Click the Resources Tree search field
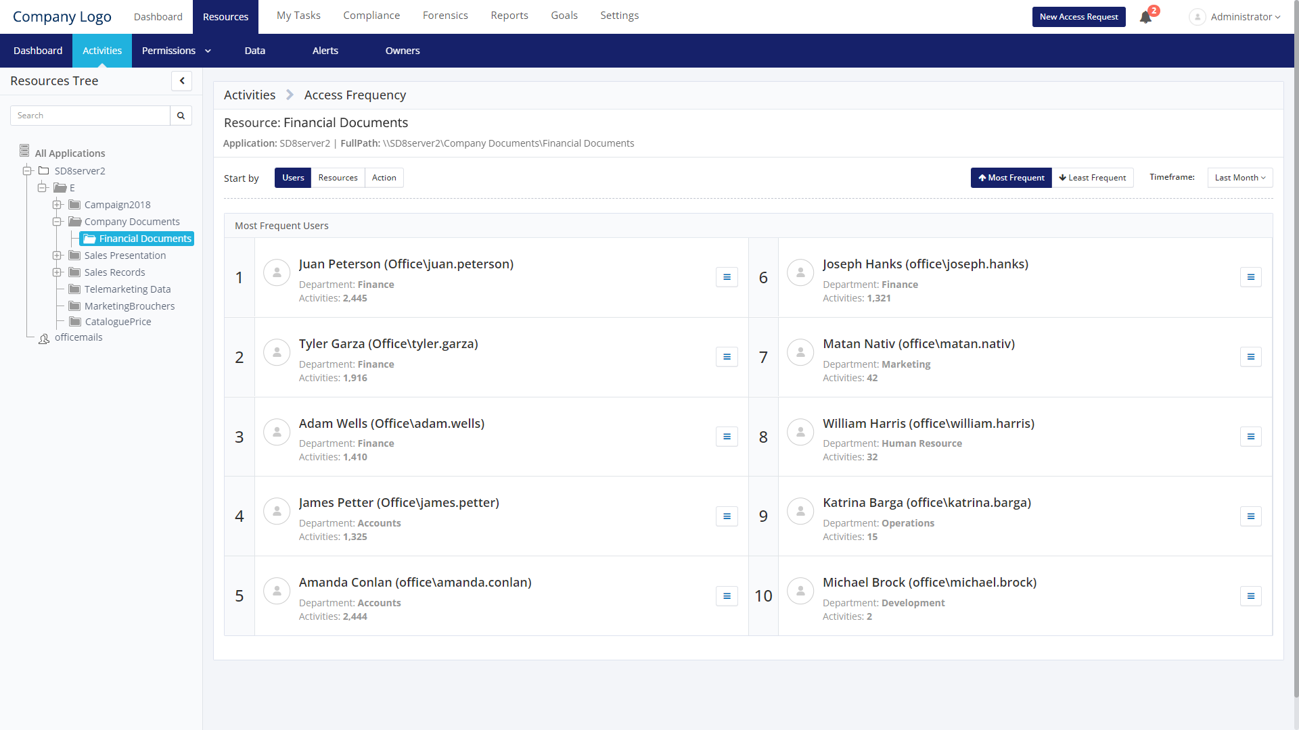Screen dimensions: 1299x730 tap(90, 116)
